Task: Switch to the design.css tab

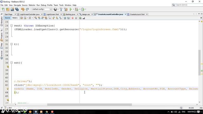Action: (x=86, y=14)
